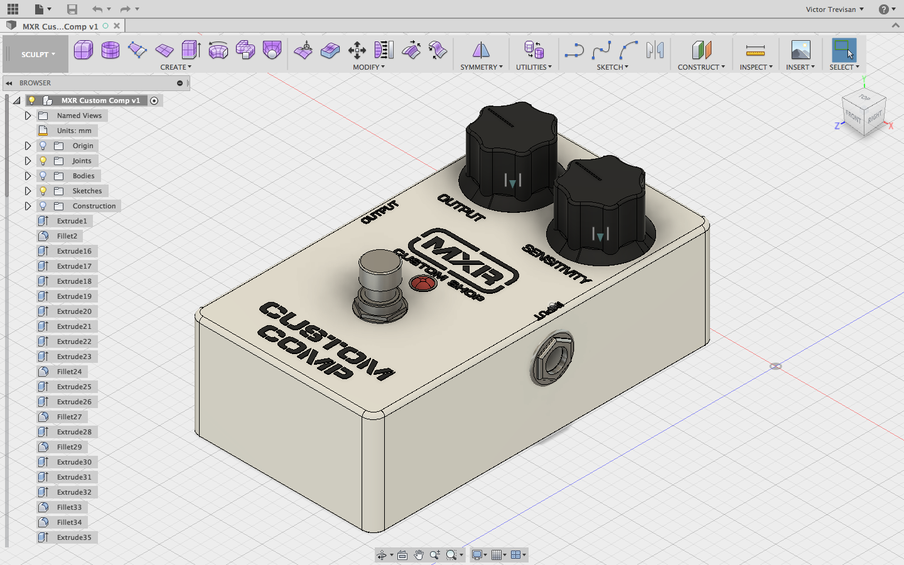
Task: Activate MXR Custom Comp component radio button
Action: coord(154,100)
